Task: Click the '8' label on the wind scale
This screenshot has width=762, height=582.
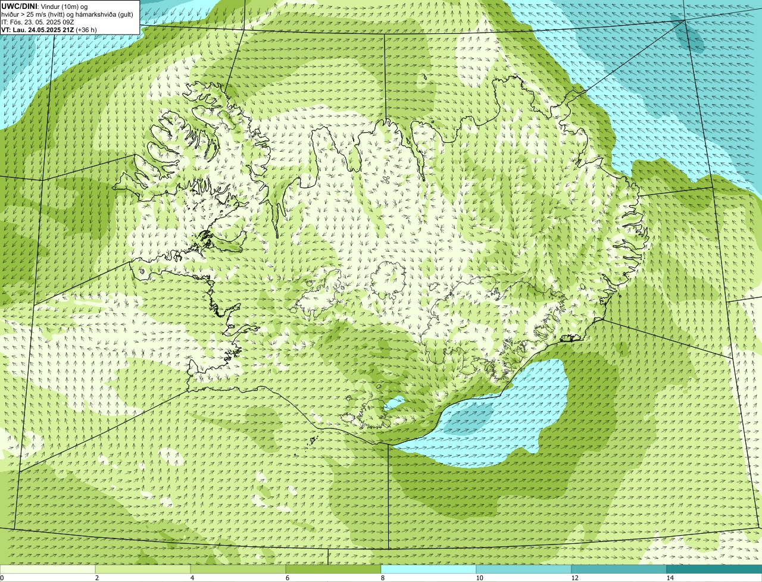Action: [382, 578]
